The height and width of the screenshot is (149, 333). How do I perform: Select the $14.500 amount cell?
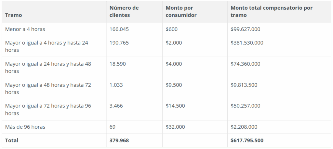[x=175, y=106]
